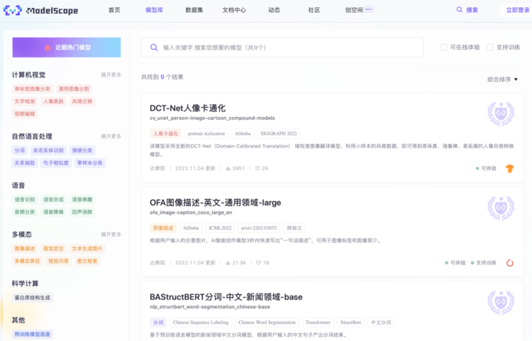Click the Chinese Word Segmentation tag
532x341 pixels.
click(267, 322)
